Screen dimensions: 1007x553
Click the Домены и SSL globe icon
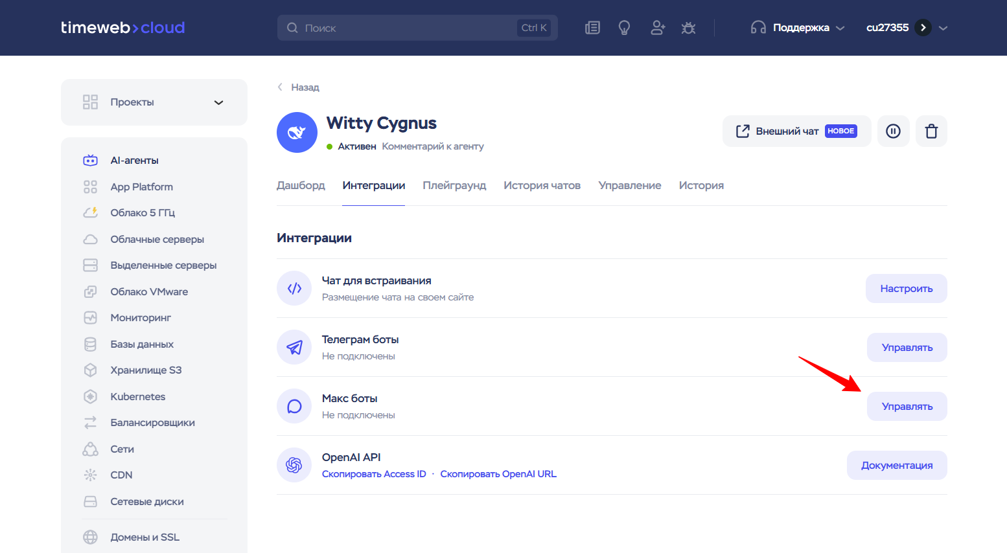91,537
